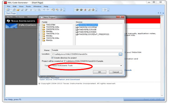The image size is (169, 104).
Task: Click the browse button beside Location
Action: 120,54
